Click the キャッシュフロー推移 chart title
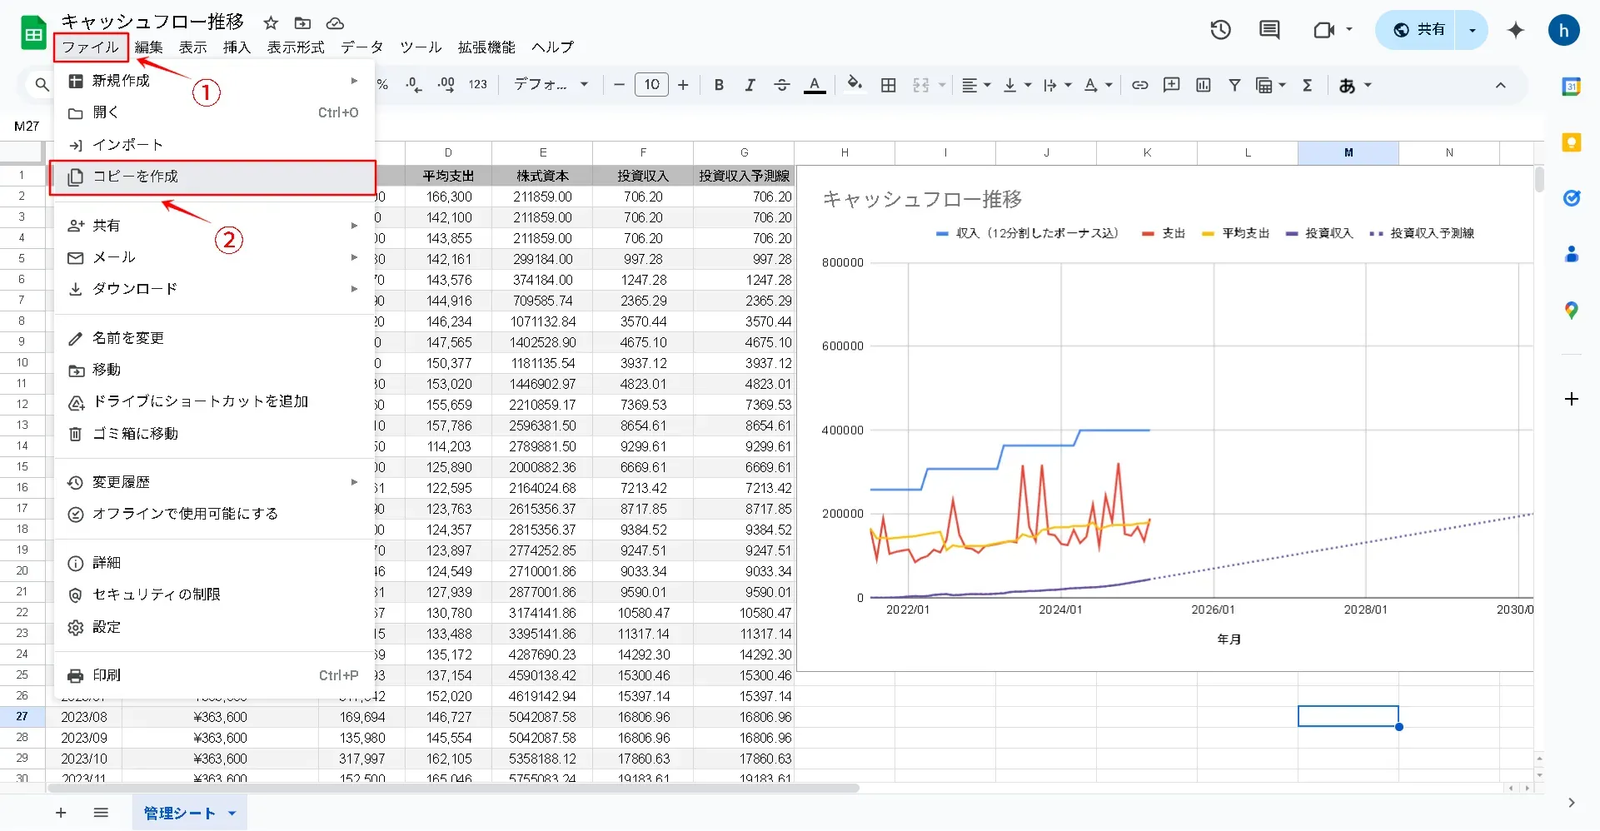Image resolution: width=1600 pixels, height=831 pixels. tap(922, 199)
